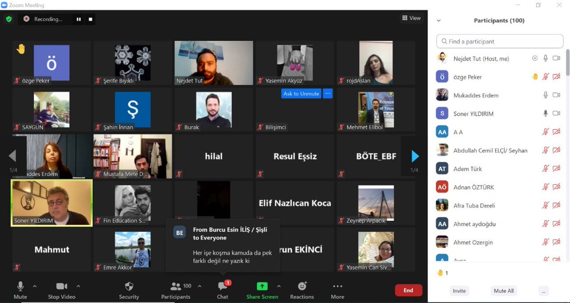This screenshot has width=570, height=303.
Task: Select Resul Eşsiz tile
Action: [x=295, y=156]
